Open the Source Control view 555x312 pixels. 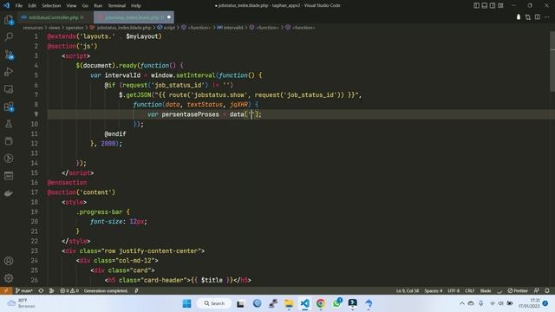[x=9, y=55]
